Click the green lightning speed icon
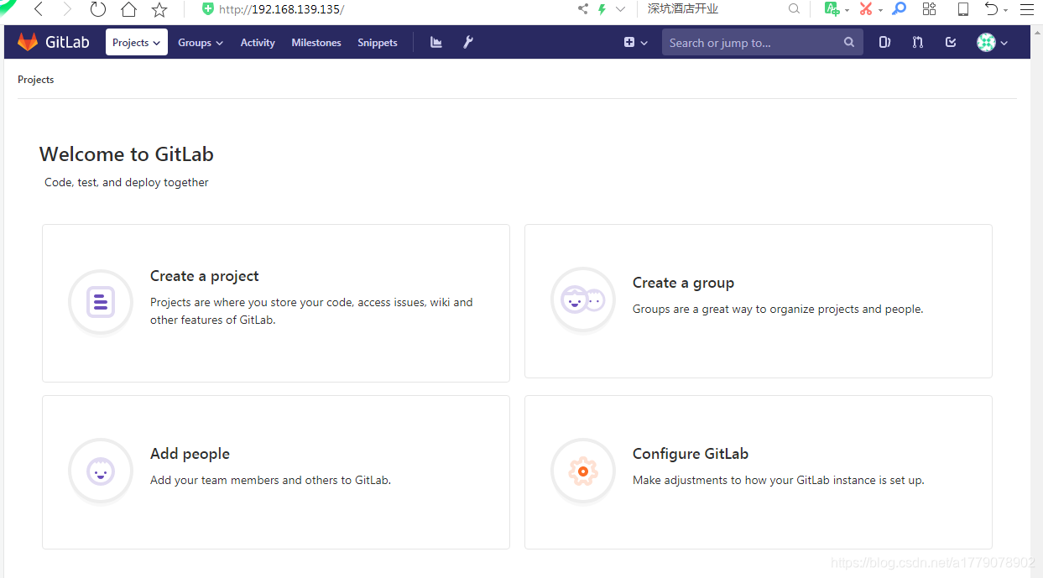Screen dimensions: 1043x578 (x=602, y=9)
